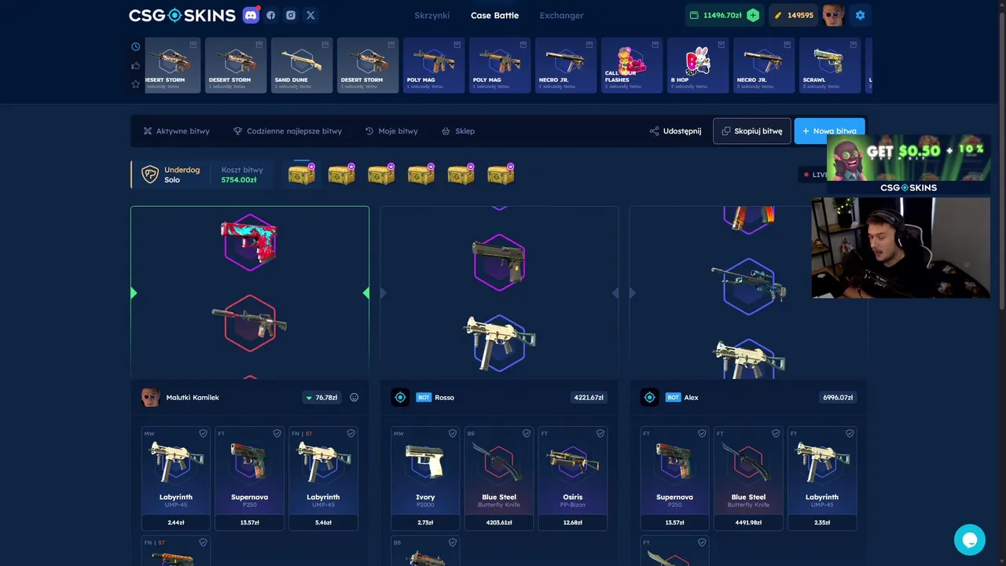Click verified shield on Alex's Labyrinth card
Image resolution: width=1006 pixels, height=566 pixels.
coord(849,433)
